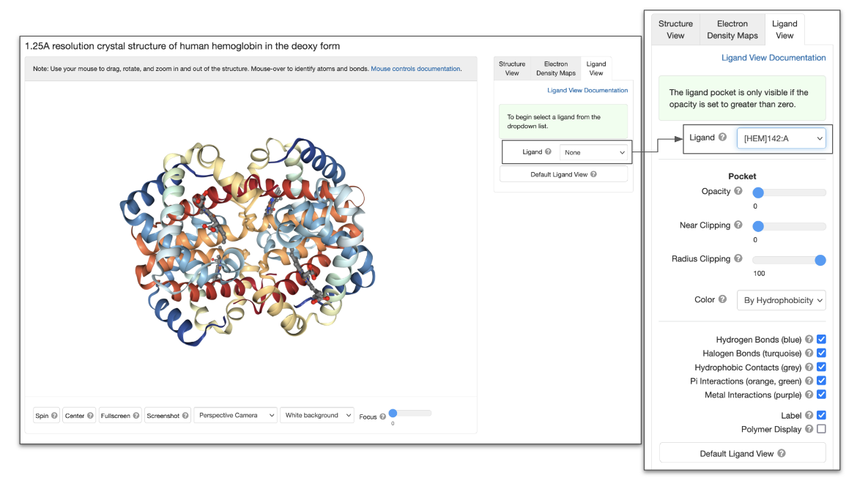The width and height of the screenshot is (857, 478).
Task: Disable the Metal Interactions (purple) checkbox
Action: (821, 395)
